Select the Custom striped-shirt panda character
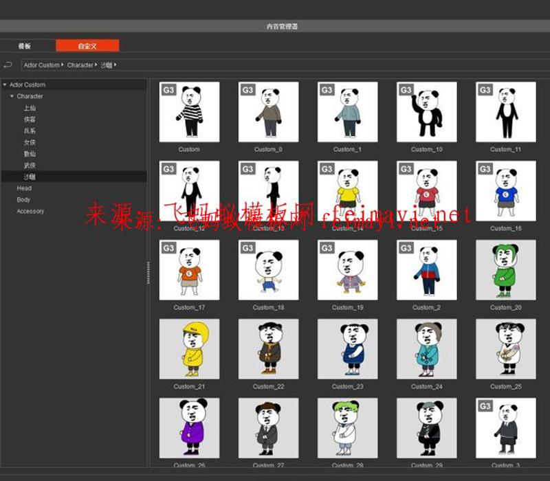This screenshot has height=481, width=550. (x=189, y=112)
